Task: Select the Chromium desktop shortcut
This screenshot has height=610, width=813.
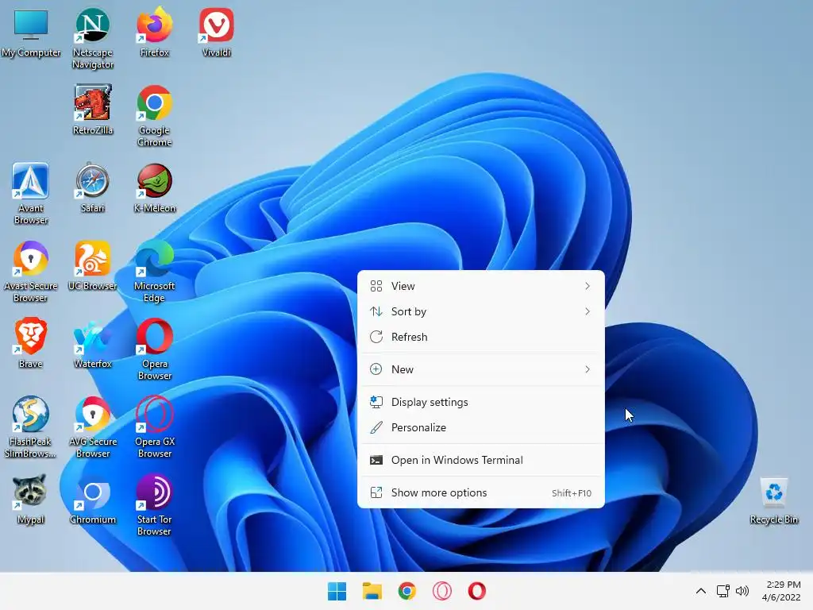Action: pos(93,500)
